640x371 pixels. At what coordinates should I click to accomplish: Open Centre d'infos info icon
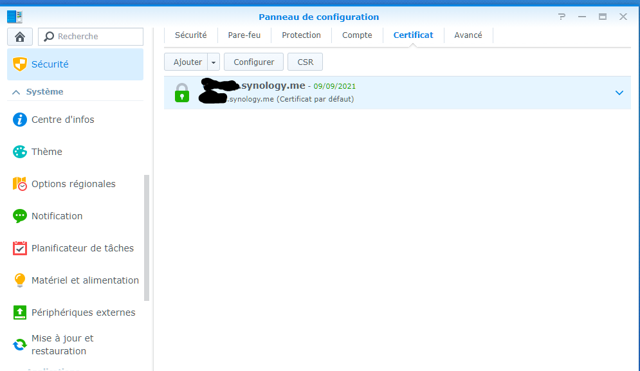click(19, 120)
